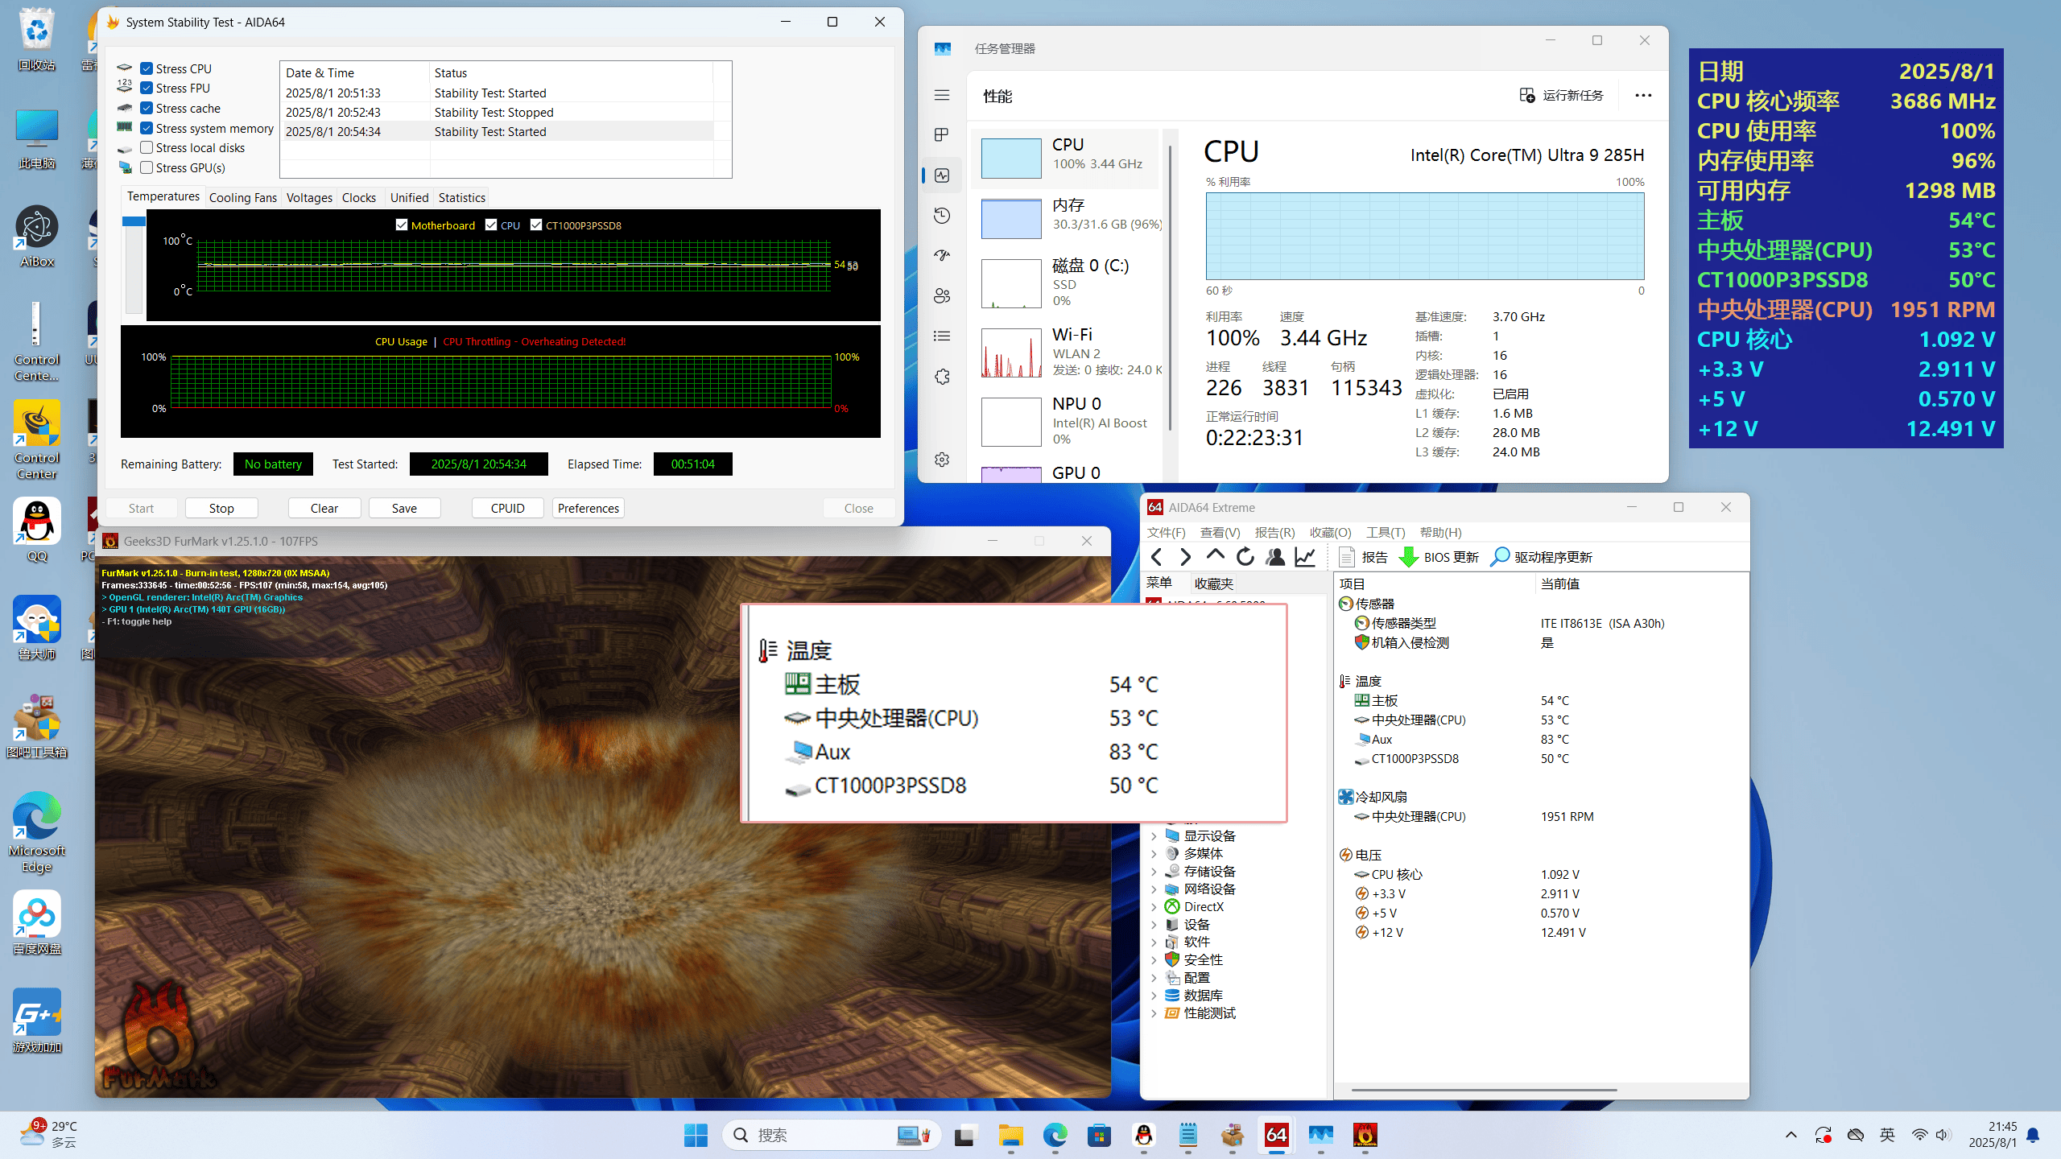This screenshot has width=2061, height=1159.
Task: Click AIDA64 Extreme user profile icon
Action: pos(1275,557)
